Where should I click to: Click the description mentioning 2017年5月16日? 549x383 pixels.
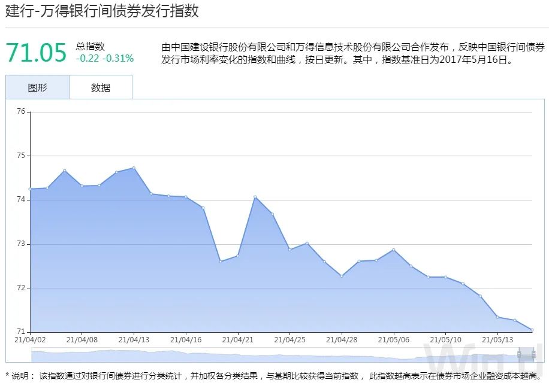click(353, 53)
